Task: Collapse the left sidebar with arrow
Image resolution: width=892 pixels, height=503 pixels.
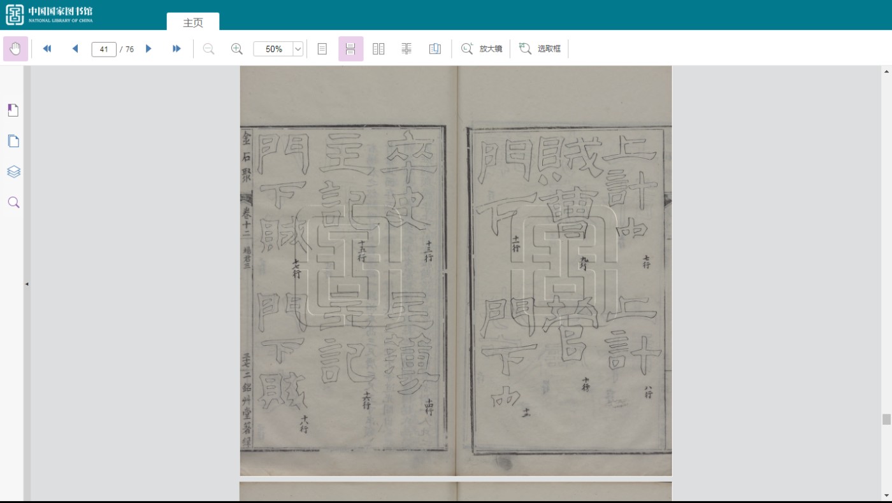Action: [x=27, y=284]
